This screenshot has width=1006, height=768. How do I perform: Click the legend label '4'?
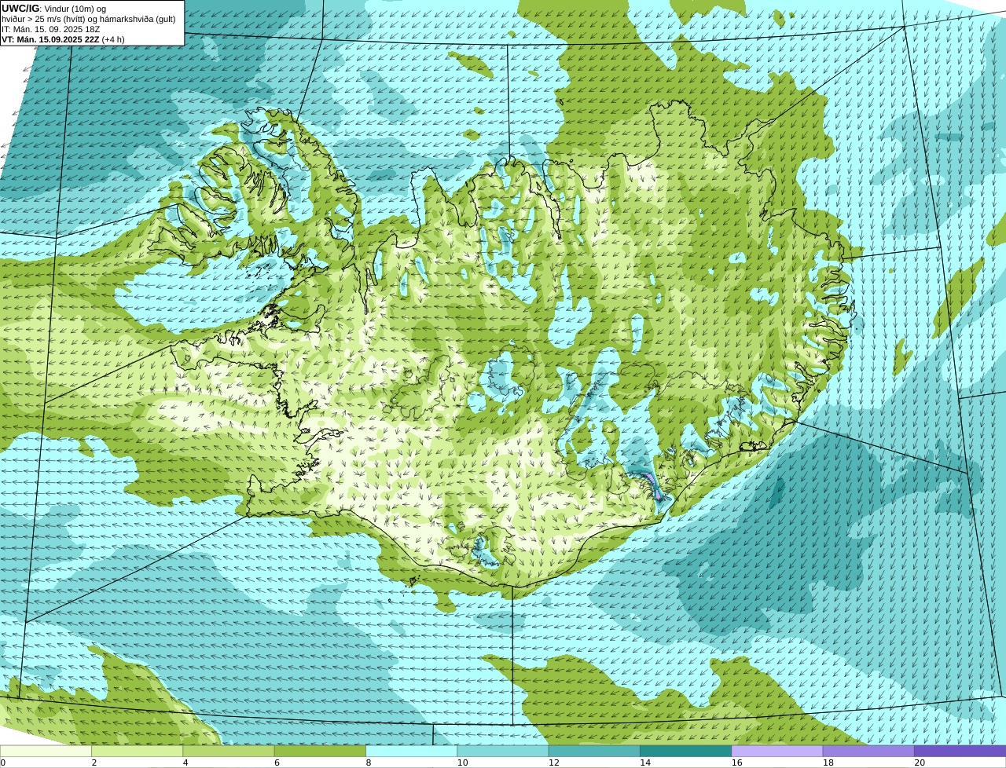pos(185,763)
